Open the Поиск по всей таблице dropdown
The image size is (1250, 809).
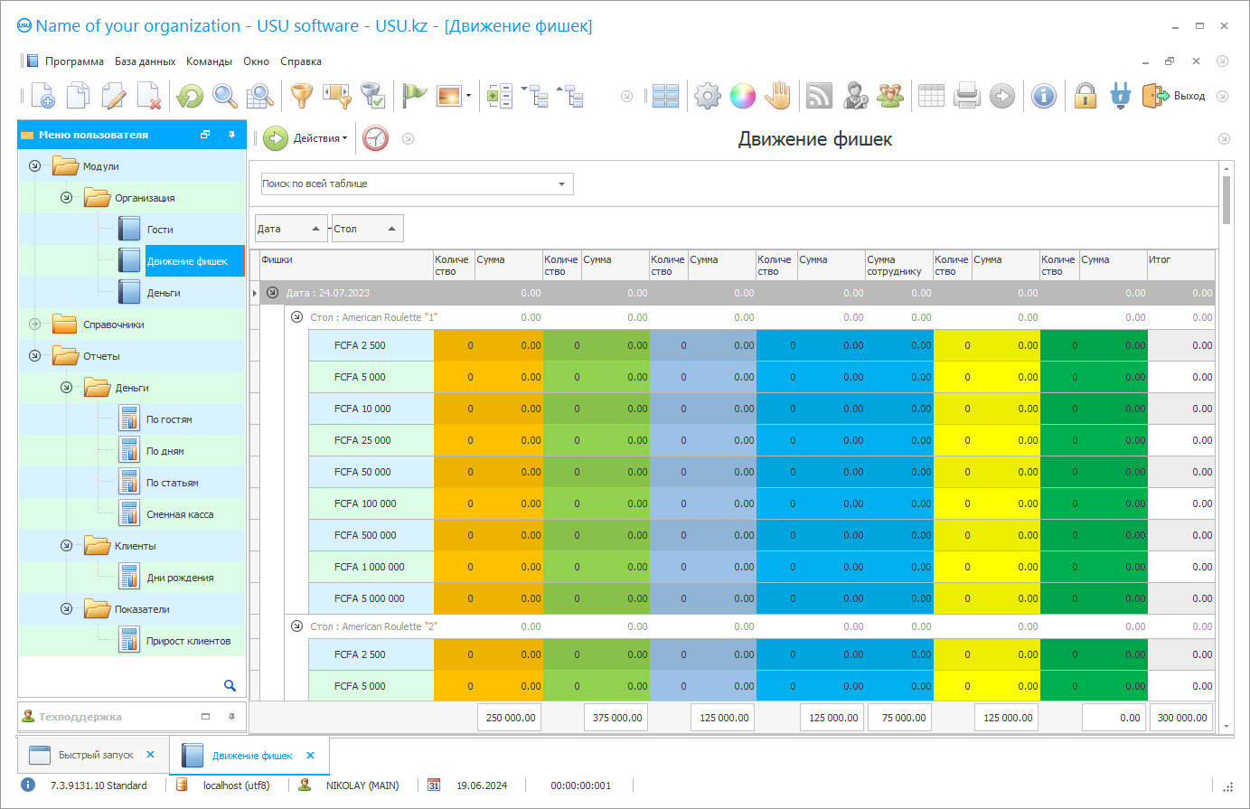561,183
